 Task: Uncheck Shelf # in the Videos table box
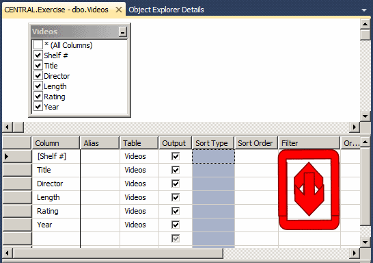(38, 55)
